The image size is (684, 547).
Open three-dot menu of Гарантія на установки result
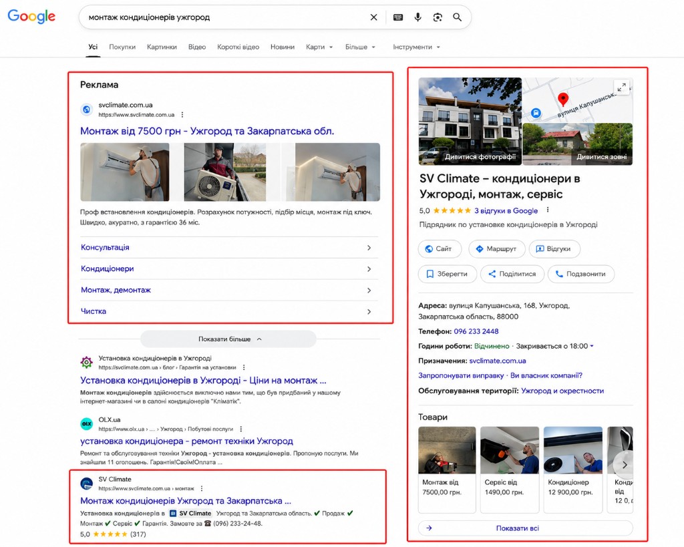click(x=244, y=367)
